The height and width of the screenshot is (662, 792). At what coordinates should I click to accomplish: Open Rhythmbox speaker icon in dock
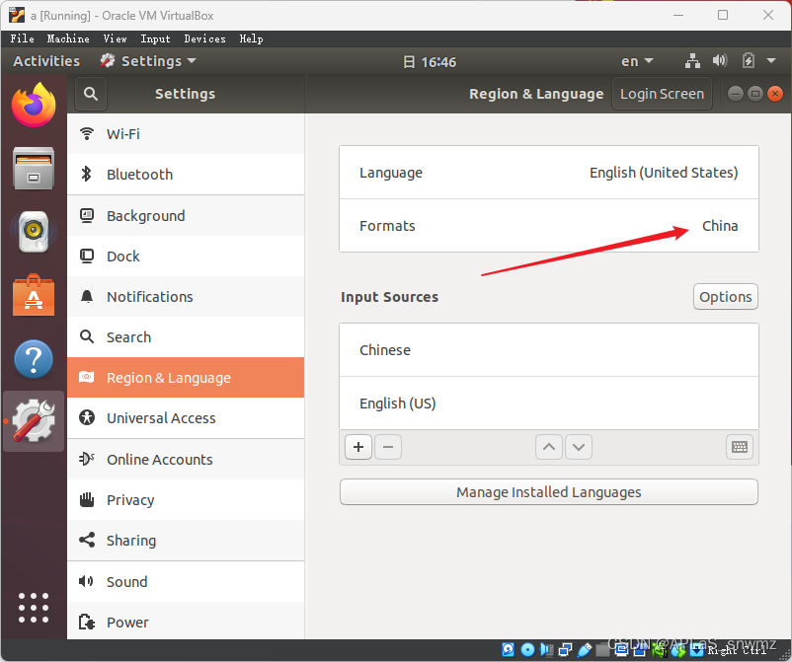[x=34, y=232]
